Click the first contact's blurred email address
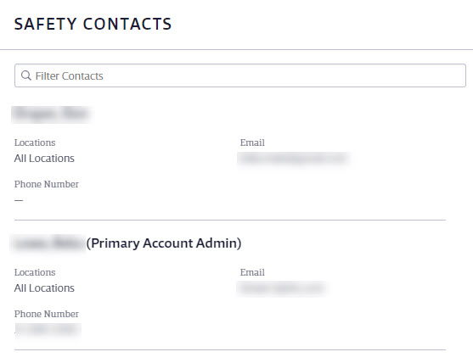 (294, 159)
